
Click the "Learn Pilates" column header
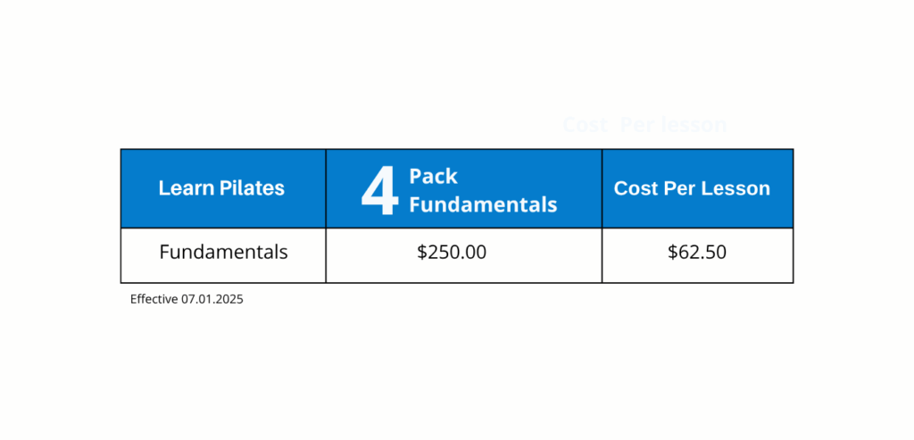tap(221, 188)
